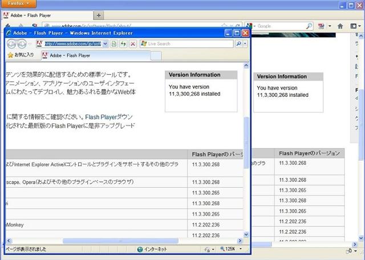Click Firefox vertical scrollbar down arrow
This screenshot has height=260, width=365.
pos(361,238)
